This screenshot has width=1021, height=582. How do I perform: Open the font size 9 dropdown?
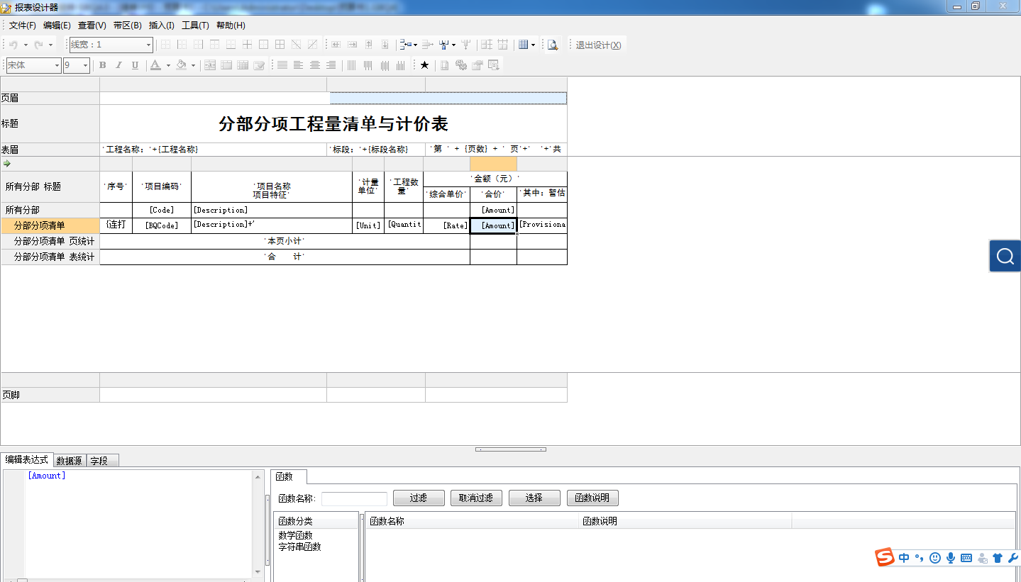coord(85,65)
